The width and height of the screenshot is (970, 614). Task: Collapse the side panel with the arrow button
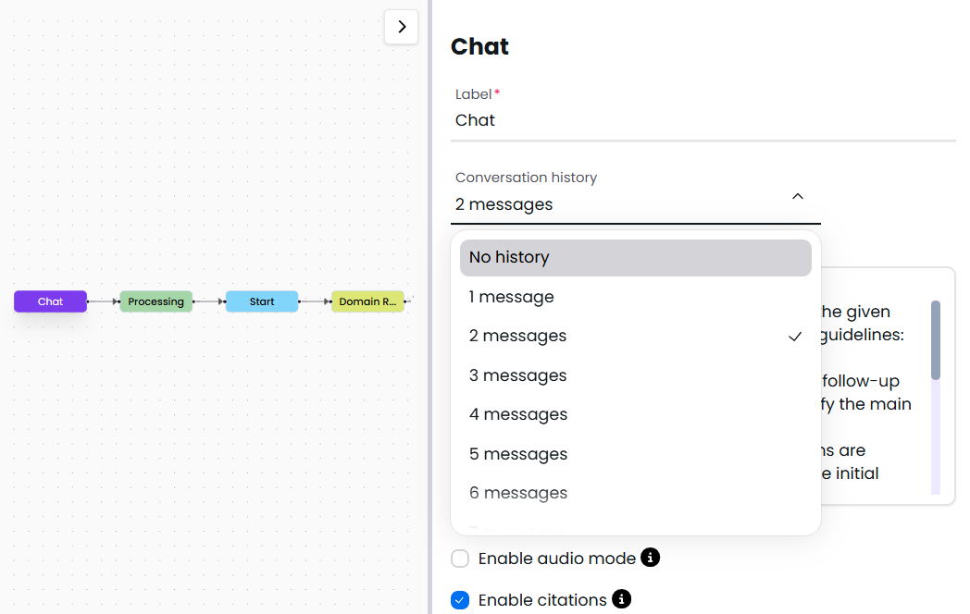coord(401,27)
